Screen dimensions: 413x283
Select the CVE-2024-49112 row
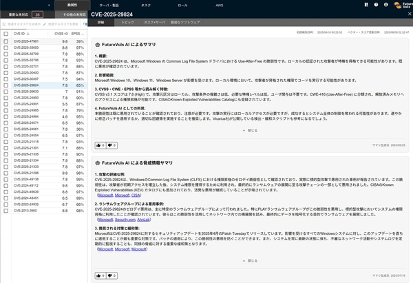pyautogui.click(x=44, y=185)
